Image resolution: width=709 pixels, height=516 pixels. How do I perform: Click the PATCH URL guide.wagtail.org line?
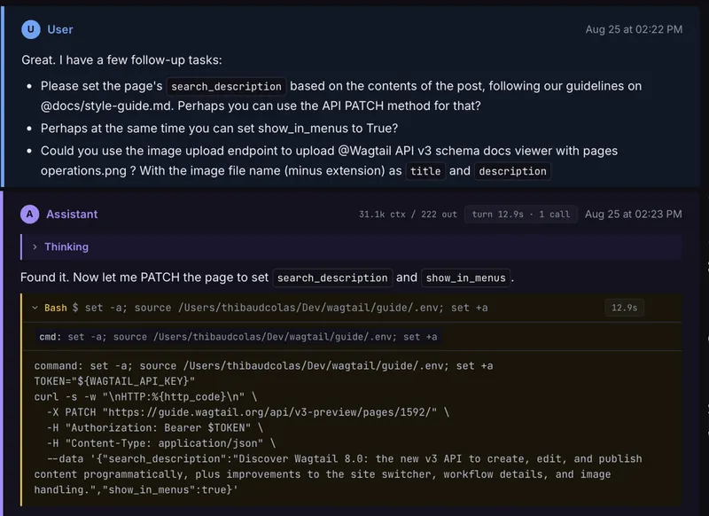pyautogui.click(x=248, y=412)
